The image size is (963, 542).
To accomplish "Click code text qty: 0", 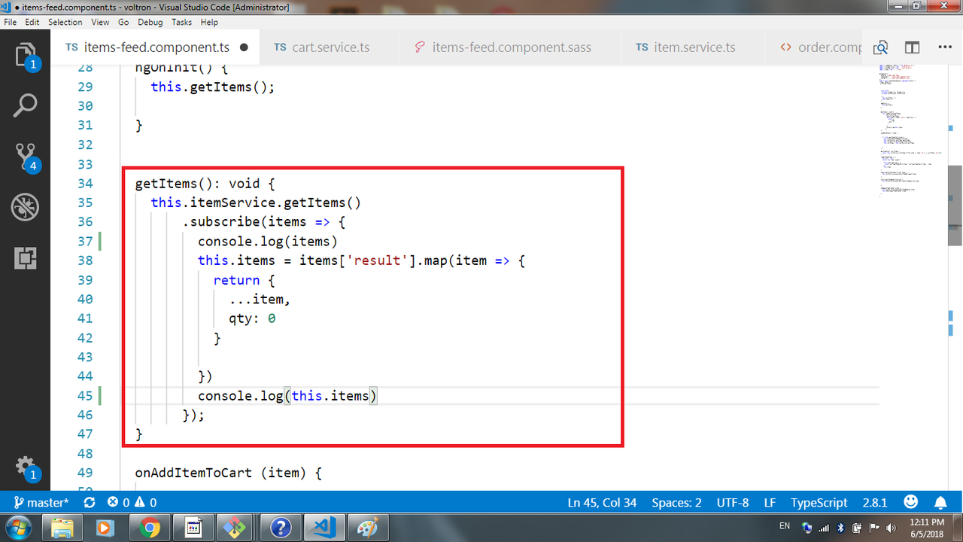I will pos(252,318).
